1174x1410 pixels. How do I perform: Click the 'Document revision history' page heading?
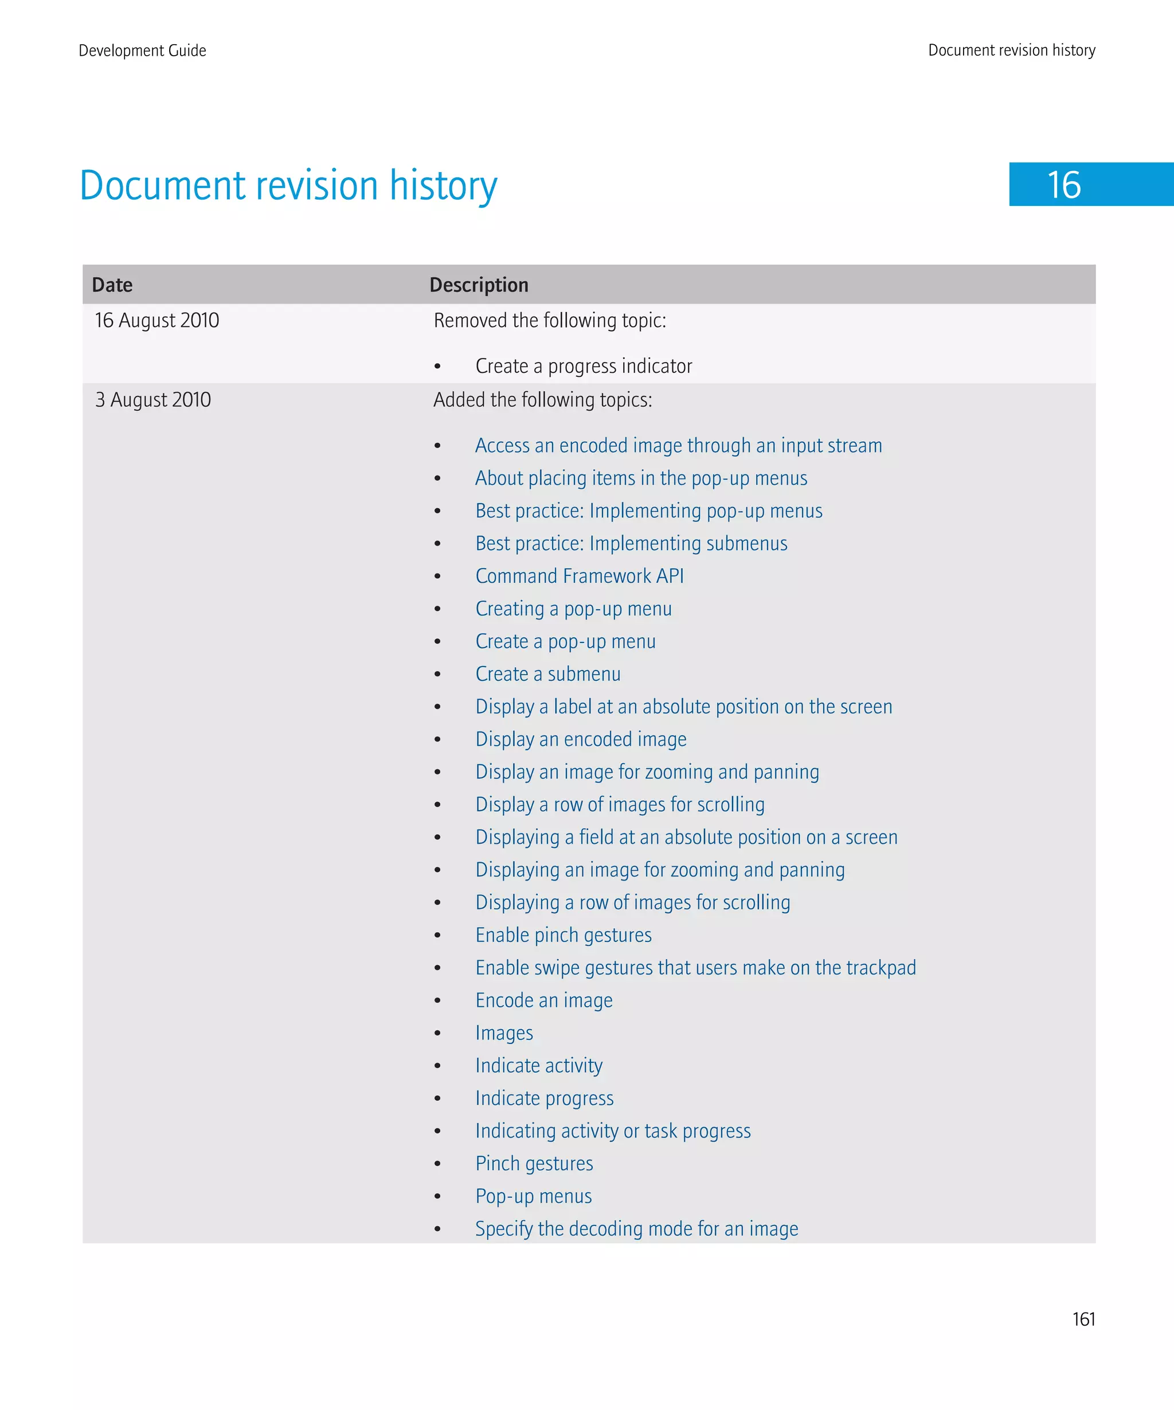point(288,186)
